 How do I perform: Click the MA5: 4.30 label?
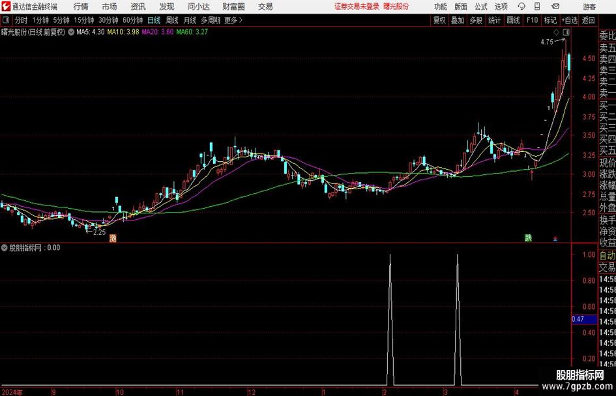(x=91, y=32)
